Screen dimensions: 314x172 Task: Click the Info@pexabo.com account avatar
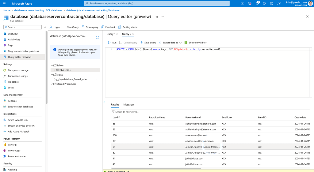[310, 3]
